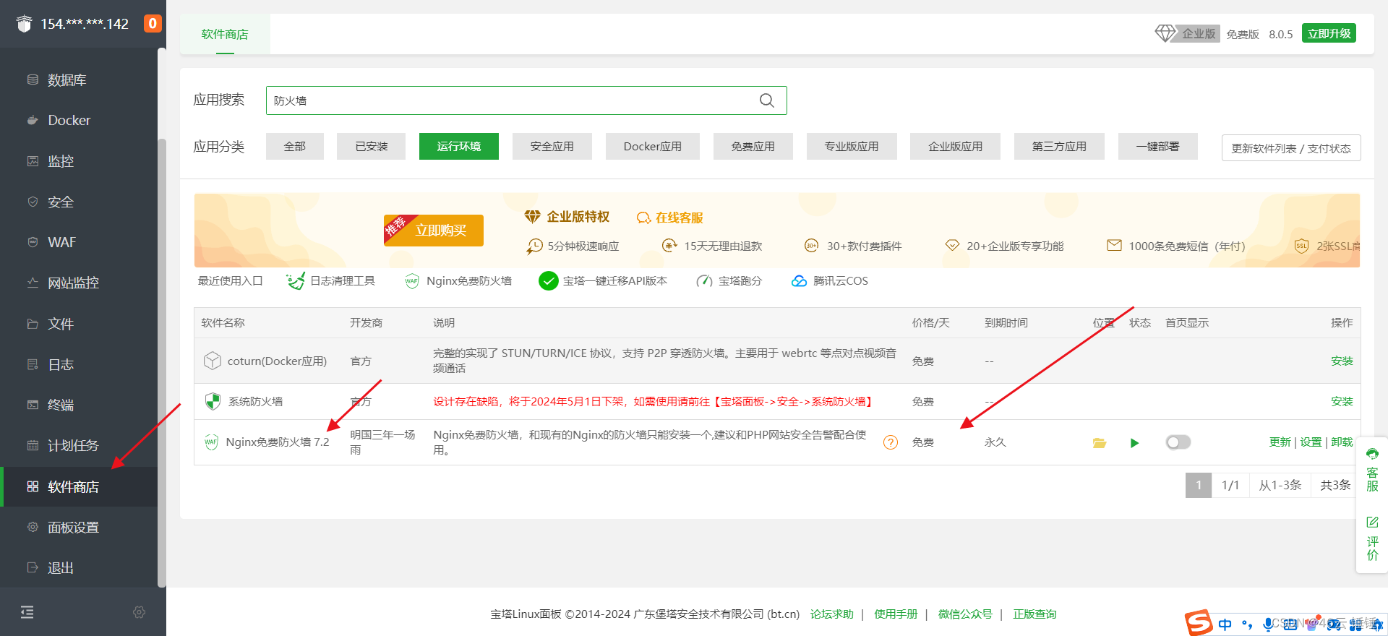Click the Sogou input method S icon
Viewport: 1388px width, 636px height.
coord(1199,623)
